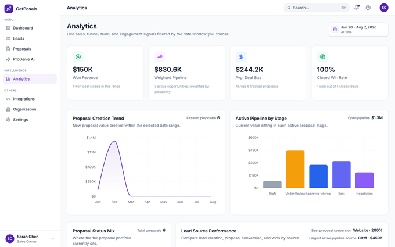
Task: Click the calendar icon in date range
Action: click(x=335, y=30)
